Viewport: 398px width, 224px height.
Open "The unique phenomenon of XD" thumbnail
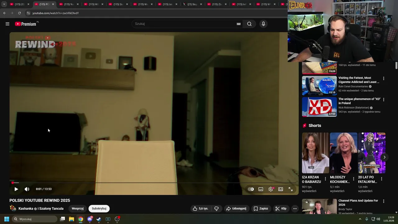pyautogui.click(x=319, y=107)
